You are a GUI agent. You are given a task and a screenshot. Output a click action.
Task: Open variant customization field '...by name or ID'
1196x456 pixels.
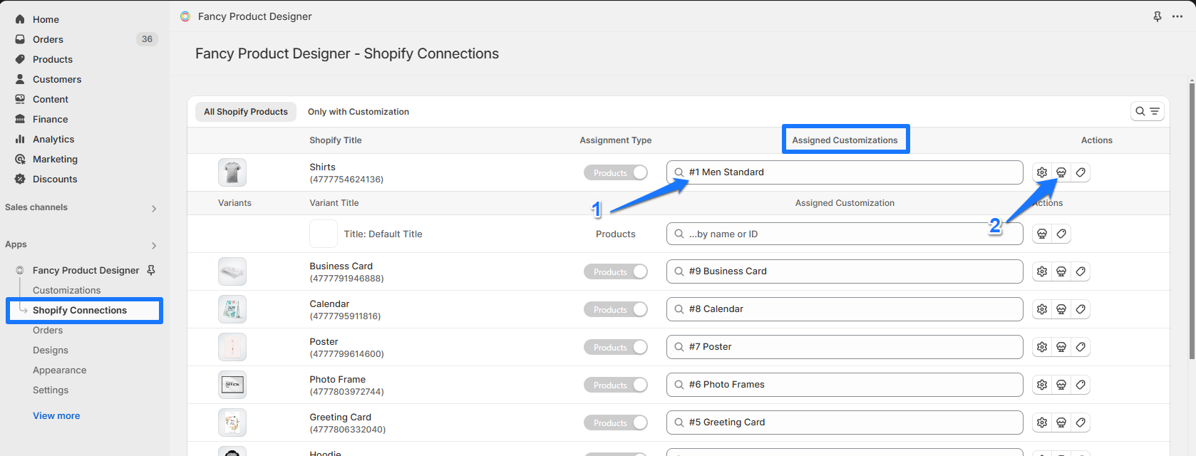pos(845,234)
